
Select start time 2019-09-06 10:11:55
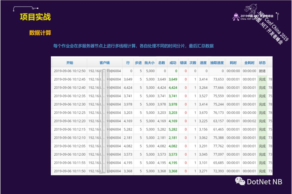70,163
